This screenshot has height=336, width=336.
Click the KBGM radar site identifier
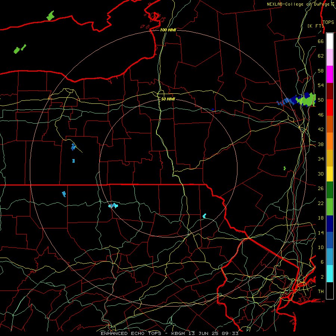(178, 333)
